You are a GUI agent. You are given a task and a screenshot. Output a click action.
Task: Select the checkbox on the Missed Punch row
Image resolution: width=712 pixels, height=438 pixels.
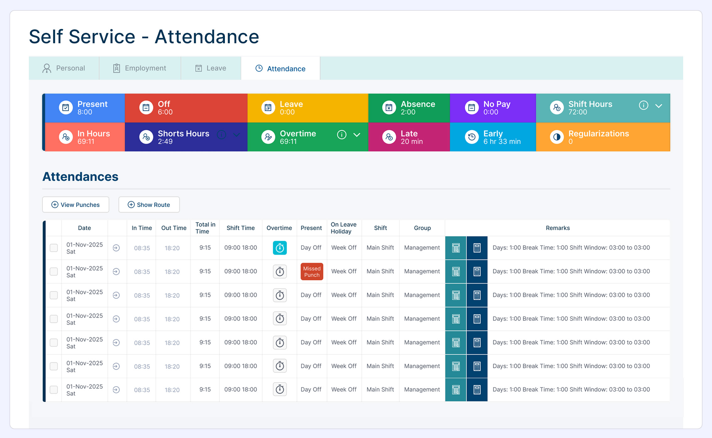point(54,271)
